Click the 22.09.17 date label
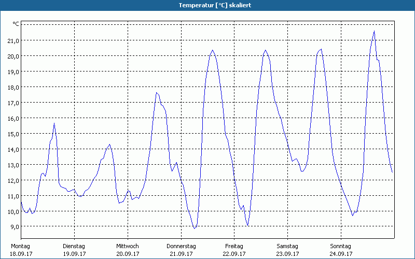Image resolution: width=415 pixels, height=259 pixels. point(234,254)
